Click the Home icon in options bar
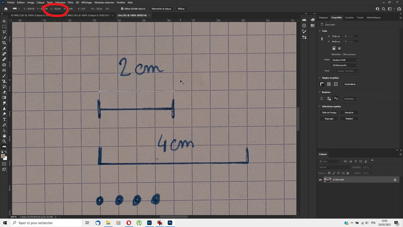This screenshot has width=403, height=227. point(6,9)
